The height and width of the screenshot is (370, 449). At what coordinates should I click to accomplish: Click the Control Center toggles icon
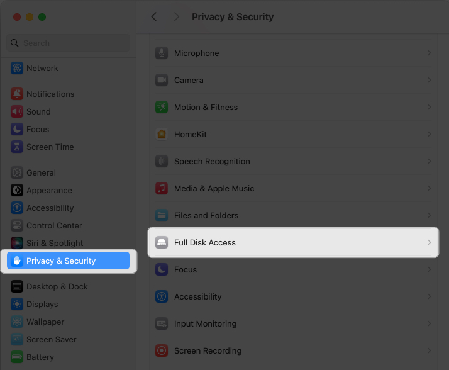tap(17, 225)
